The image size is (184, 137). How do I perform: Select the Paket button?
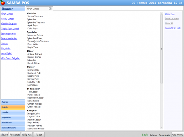click(39, 135)
